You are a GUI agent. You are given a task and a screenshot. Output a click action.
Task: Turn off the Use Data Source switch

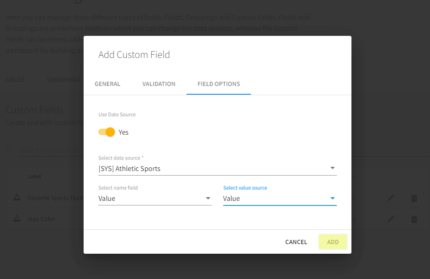coord(107,132)
